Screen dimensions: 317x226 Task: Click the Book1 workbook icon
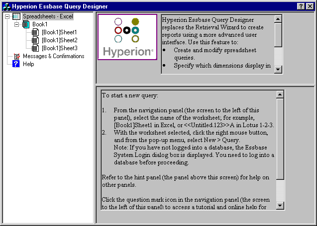click(x=26, y=24)
